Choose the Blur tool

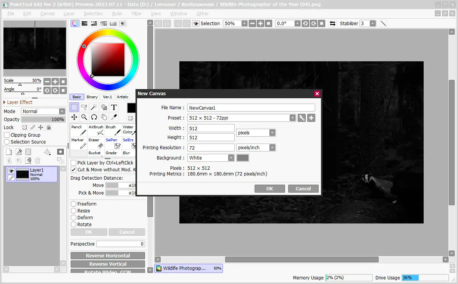(x=129, y=153)
